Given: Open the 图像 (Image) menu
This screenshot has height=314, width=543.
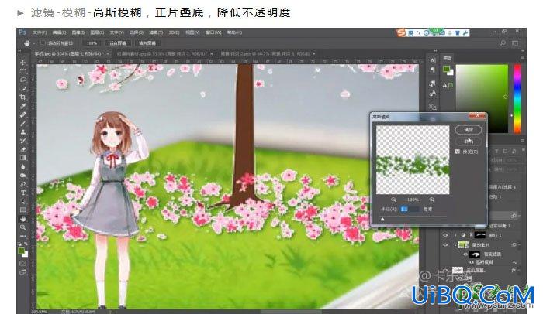Looking at the screenshot, I should (78, 32).
